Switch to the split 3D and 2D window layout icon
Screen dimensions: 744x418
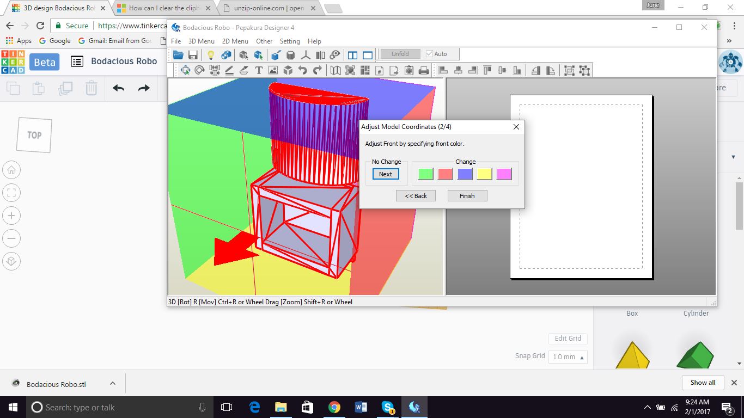pos(352,54)
